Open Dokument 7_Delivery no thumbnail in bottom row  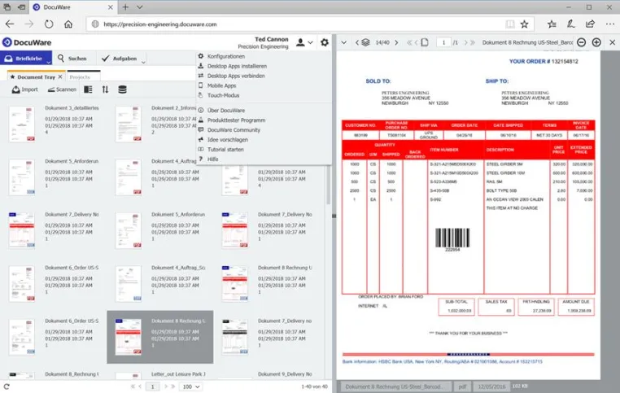pyautogui.click(x=235, y=337)
